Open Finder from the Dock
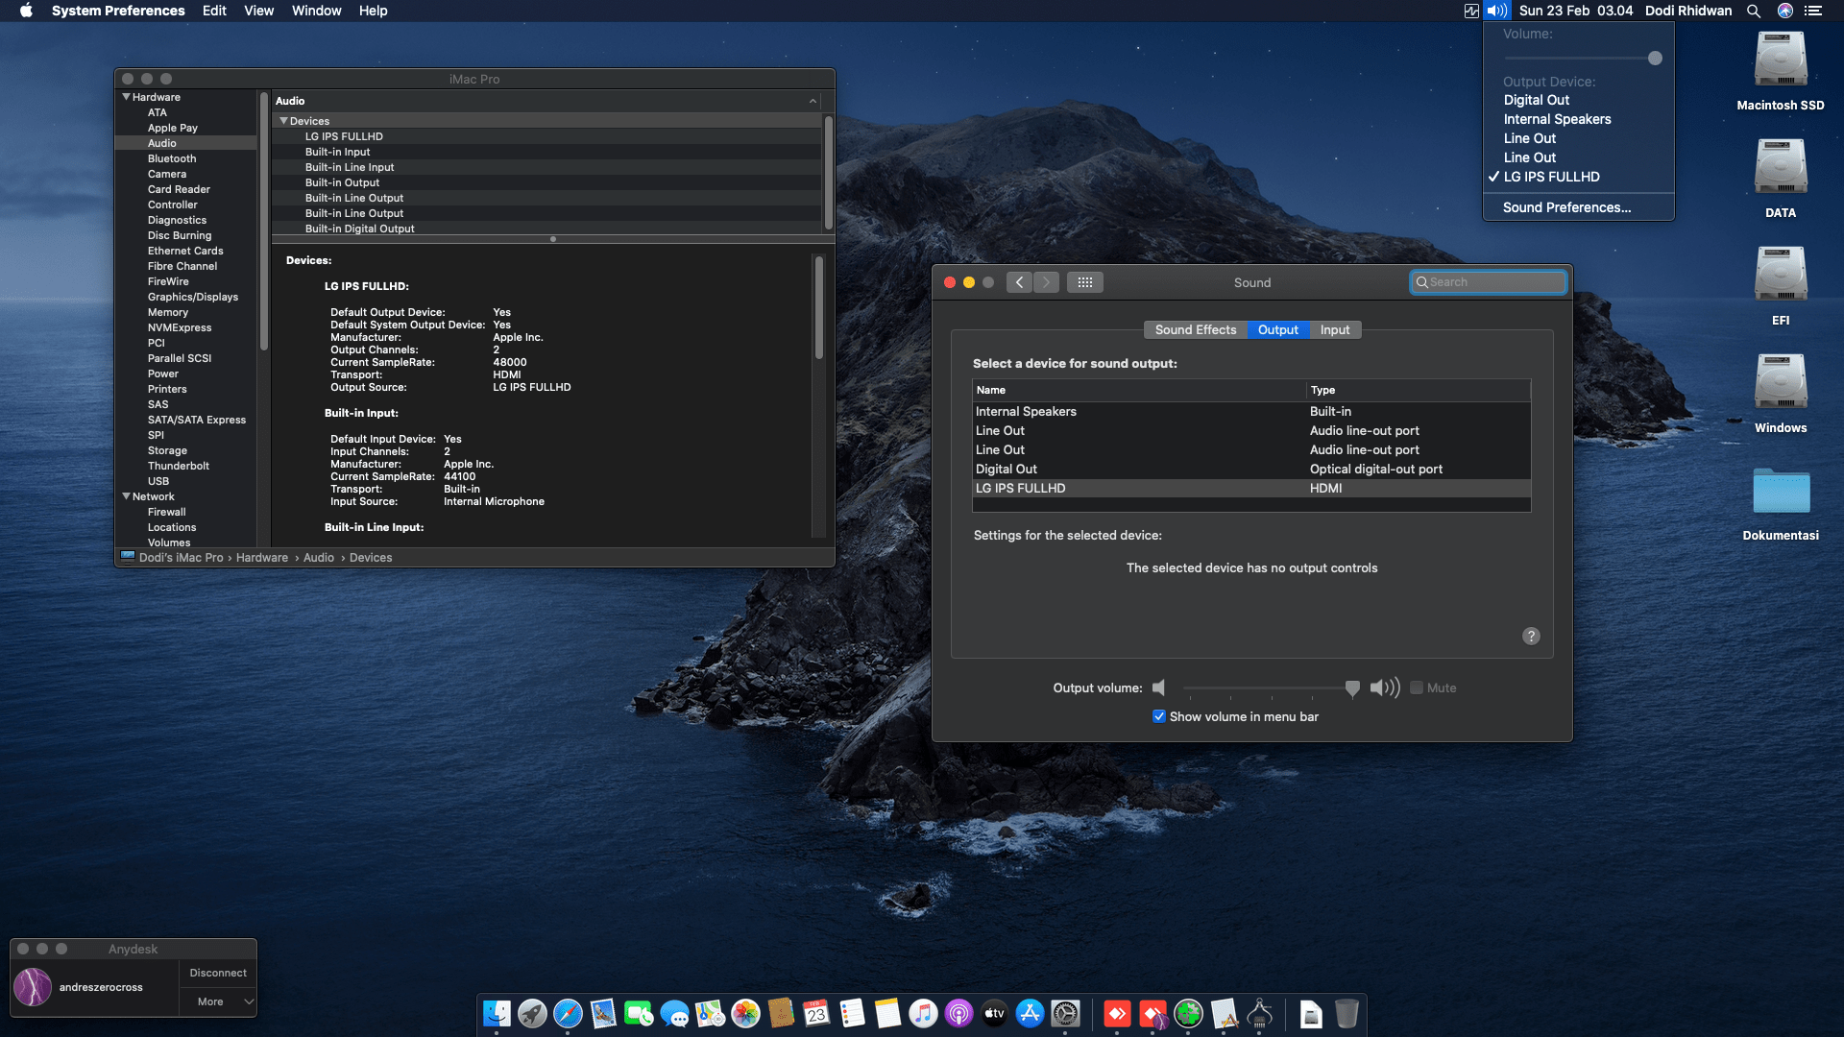The image size is (1844, 1037). point(497,1013)
